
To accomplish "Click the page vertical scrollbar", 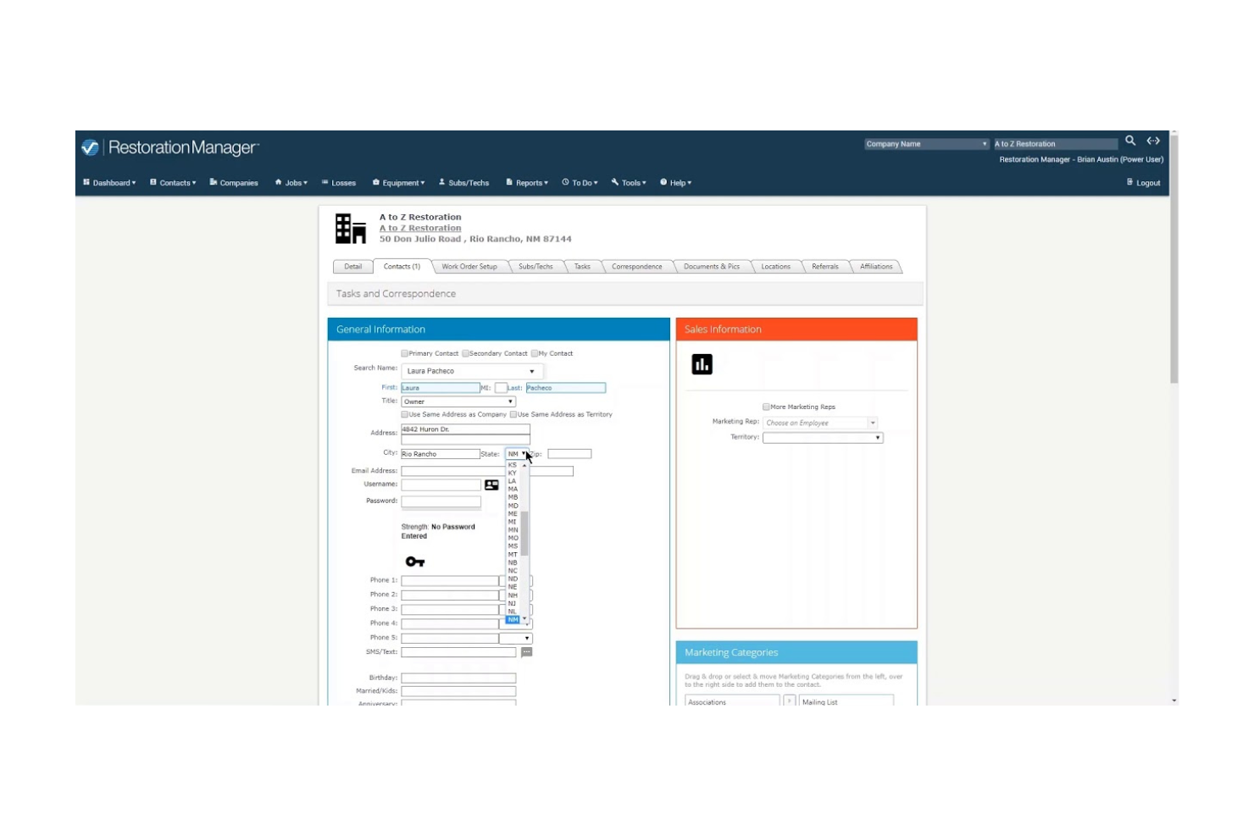I will tap(1174, 258).
